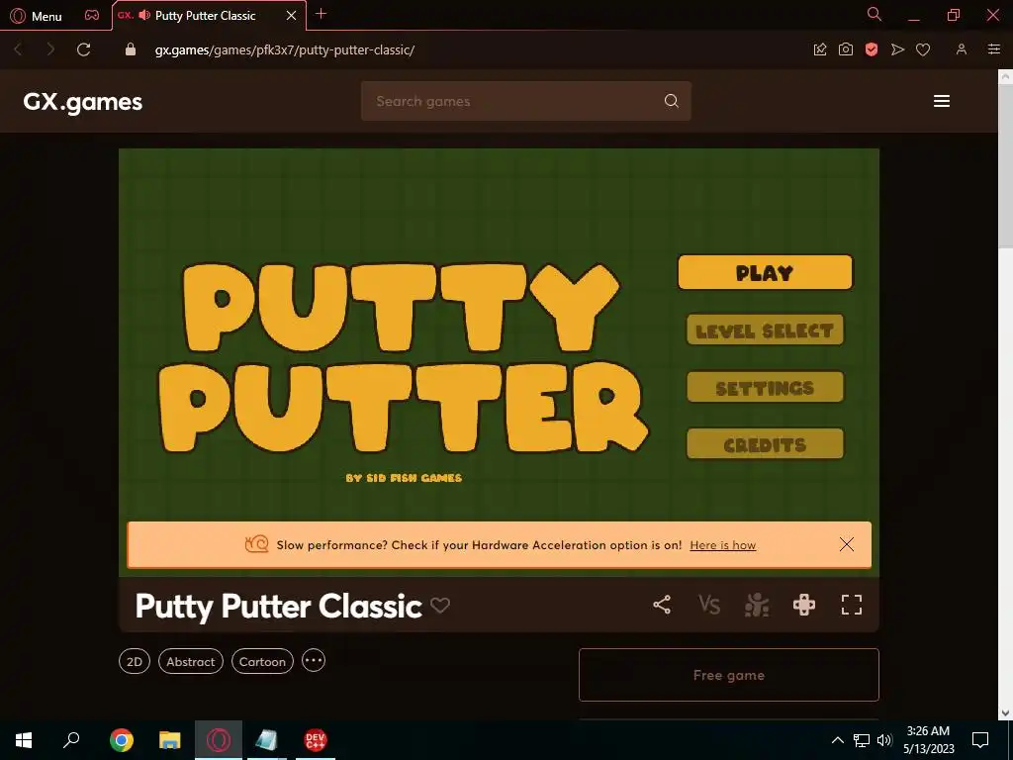1013x760 pixels.
Task: Open Easy Setup sliders icon
Action: pos(994,49)
